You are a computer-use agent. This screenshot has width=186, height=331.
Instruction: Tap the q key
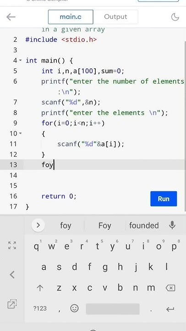click(x=37, y=246)
